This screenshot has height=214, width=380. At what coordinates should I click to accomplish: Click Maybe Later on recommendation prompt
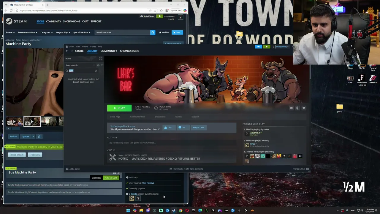[x=199, y=128]
